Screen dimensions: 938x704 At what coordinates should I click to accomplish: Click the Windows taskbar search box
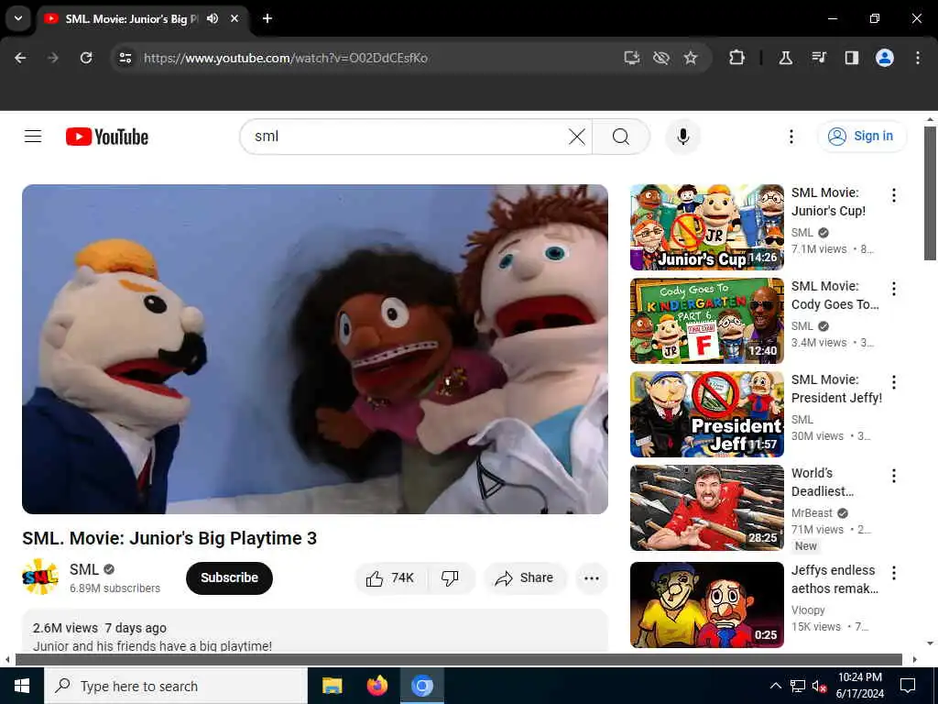click(x=176, y=686)
